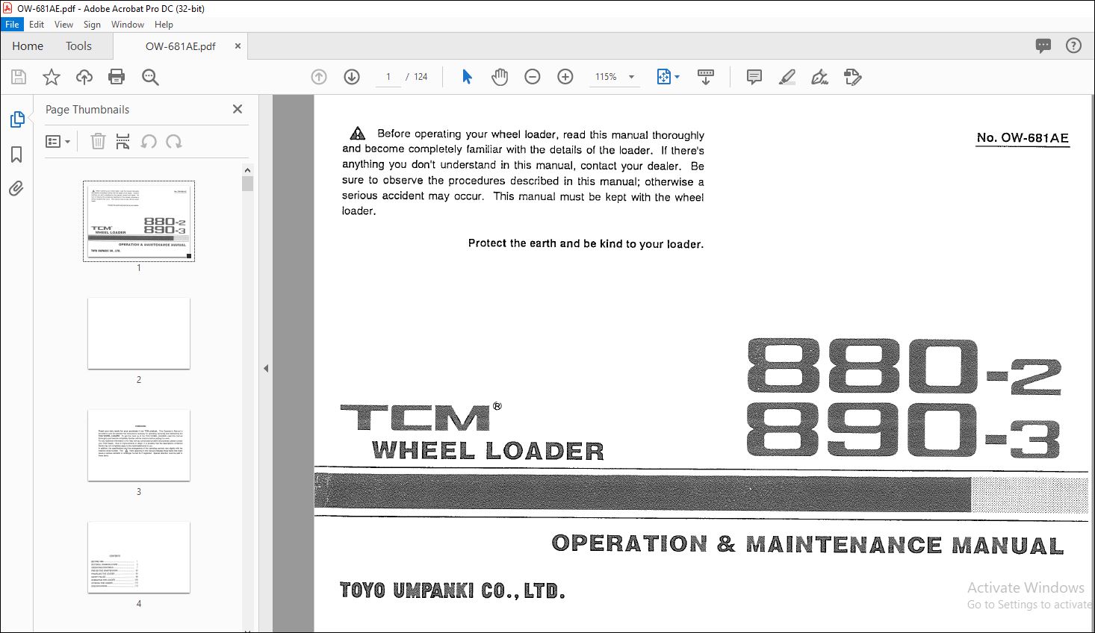Click 'Protect the earth and be kind' line
Image resolution: width=1095 pixels, height=633 pixels.
tap(586, 243)
